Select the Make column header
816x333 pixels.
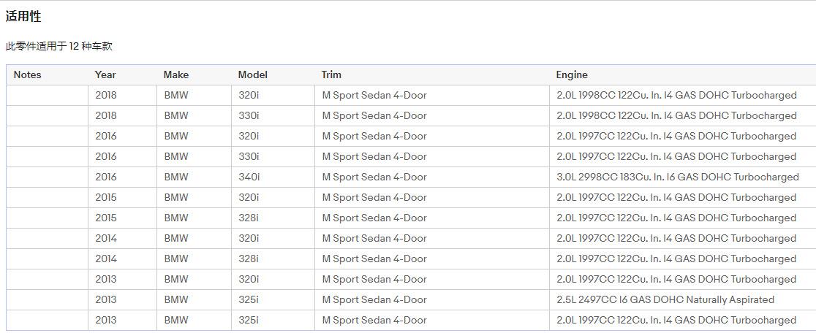pyautogui.click(x=175, y=74)
